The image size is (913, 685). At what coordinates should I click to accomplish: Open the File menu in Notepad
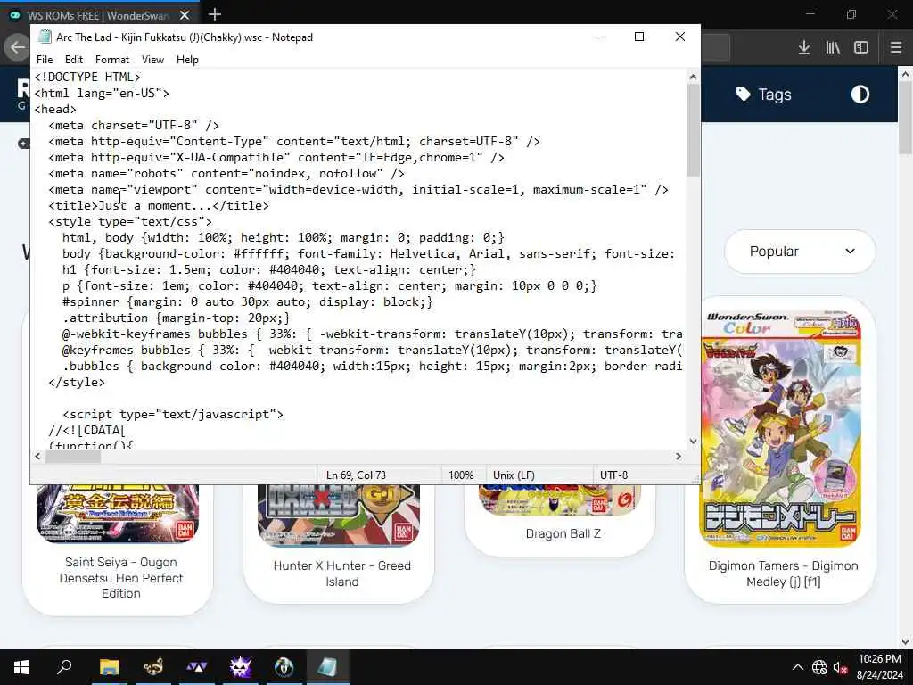[x=45, y=60]
